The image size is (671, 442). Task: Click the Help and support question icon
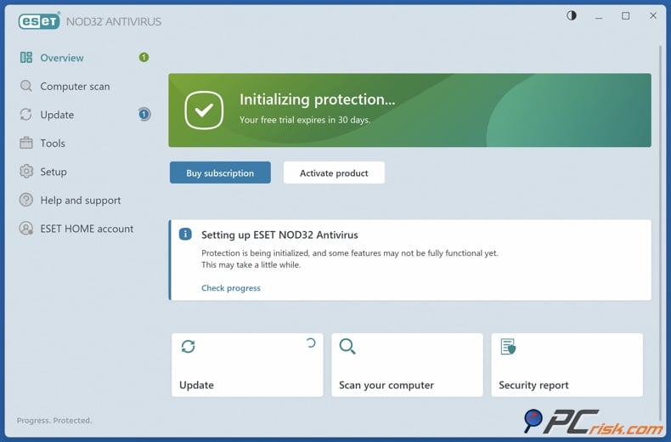26,200
